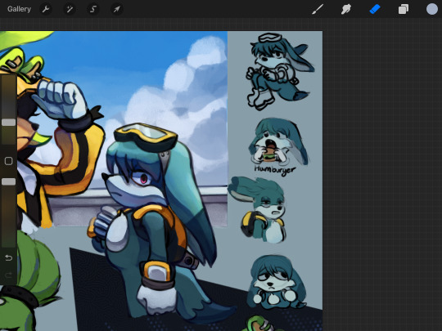Viewport: 442px width, 331px height.
Task: Click the sketch of rabbit wearing backpack
Action: (x=257, y=210)
